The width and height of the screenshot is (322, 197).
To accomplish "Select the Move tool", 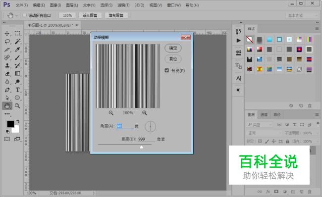I will [x=7, y=34].
